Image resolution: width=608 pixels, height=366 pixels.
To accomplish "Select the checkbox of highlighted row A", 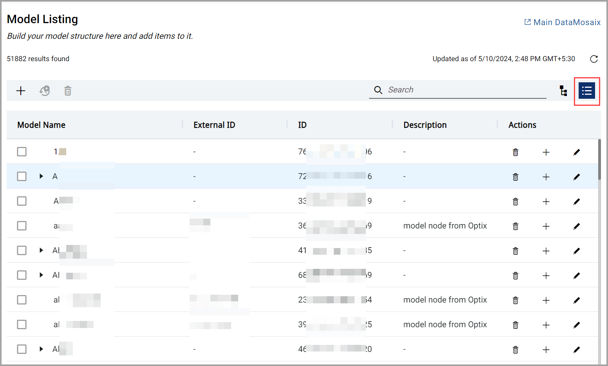I will 22,176.
